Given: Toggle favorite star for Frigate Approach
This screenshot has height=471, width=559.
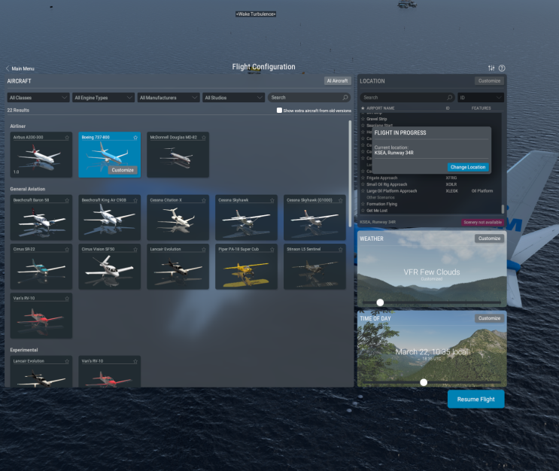Looking at the screenshot, I should pyautogui.click(x=363, y=178).
